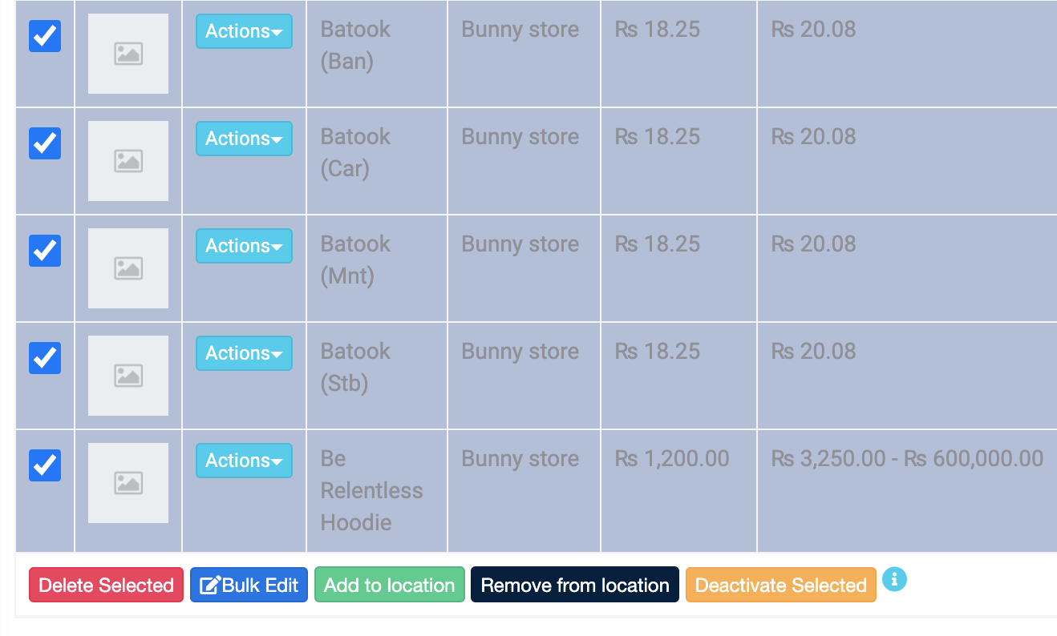This screenshot has height=636, width=1057.
Task: Click the Be Relentless Hoodie image placeholder
Action: (128, 483)
